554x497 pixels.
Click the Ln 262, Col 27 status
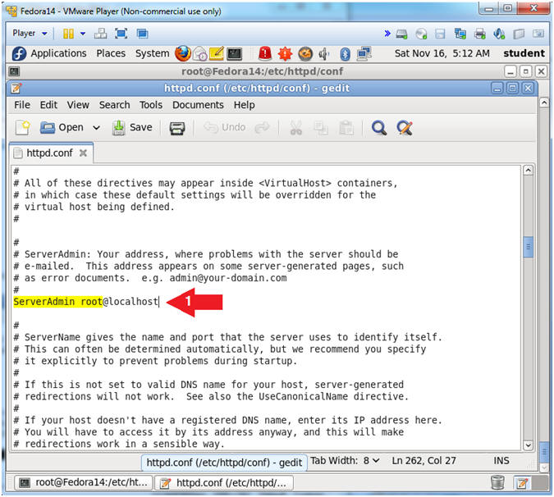[x=424, y=461]
